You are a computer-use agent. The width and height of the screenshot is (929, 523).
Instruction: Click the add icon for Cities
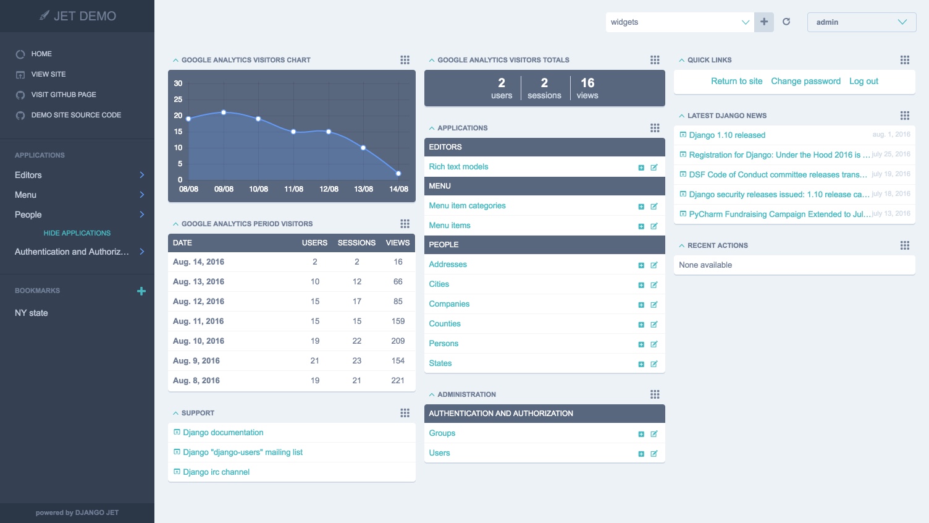(641, 285)
